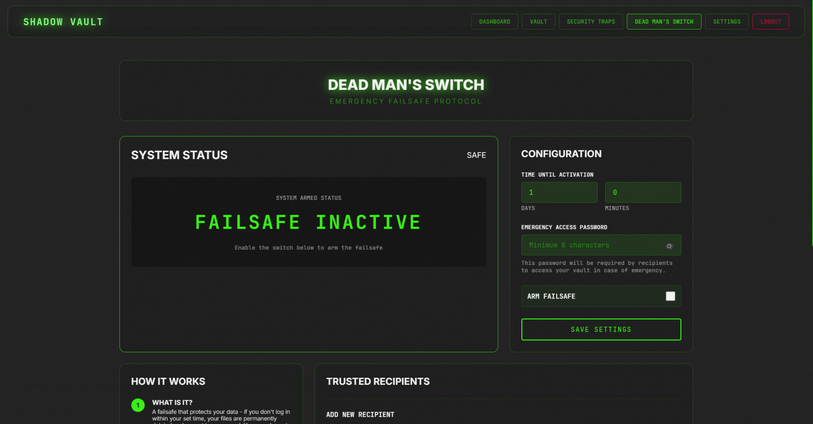This screenshot has width=813, height=424.
Task: Click the Add New Recipient label
Action: click(360, 415)
